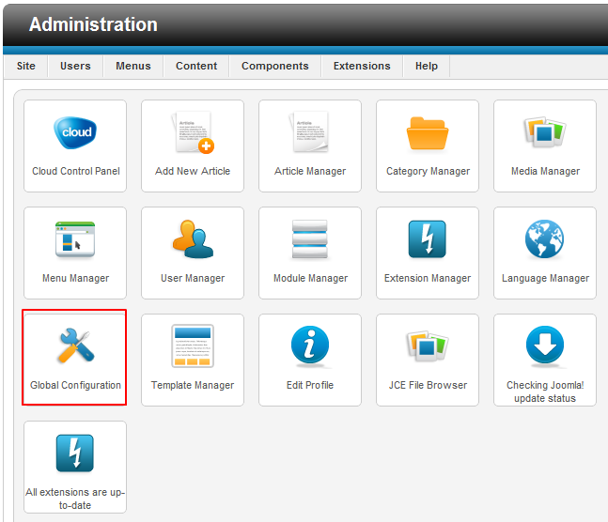This screenshot has width=608, height=522.
Task: Open the Module Manager icon
Action: click(310, 239)
